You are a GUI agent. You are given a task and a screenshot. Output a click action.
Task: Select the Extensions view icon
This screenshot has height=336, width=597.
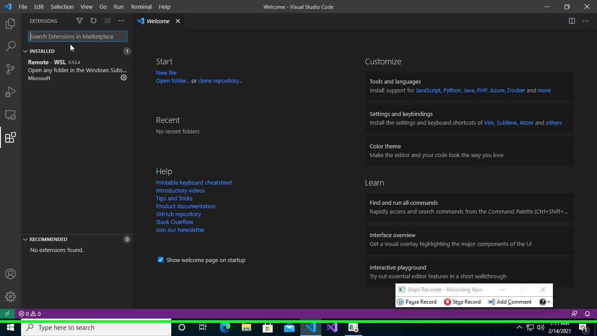coord(10,137)
